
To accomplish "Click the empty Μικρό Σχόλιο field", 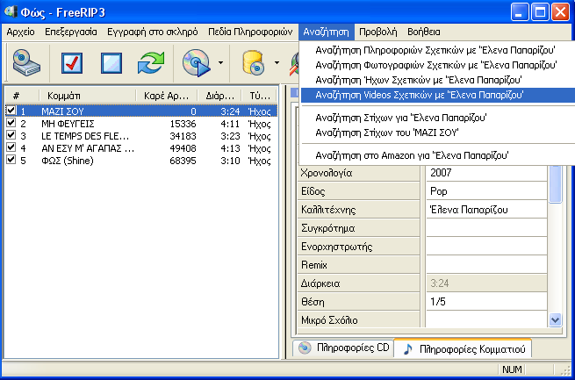I will tap(486, 319).
